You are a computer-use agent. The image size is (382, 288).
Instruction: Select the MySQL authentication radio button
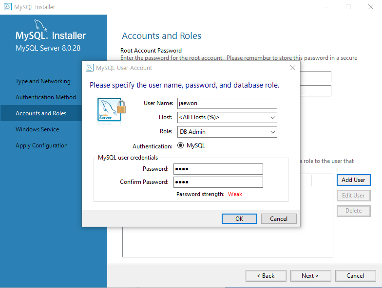click(180, 145)
